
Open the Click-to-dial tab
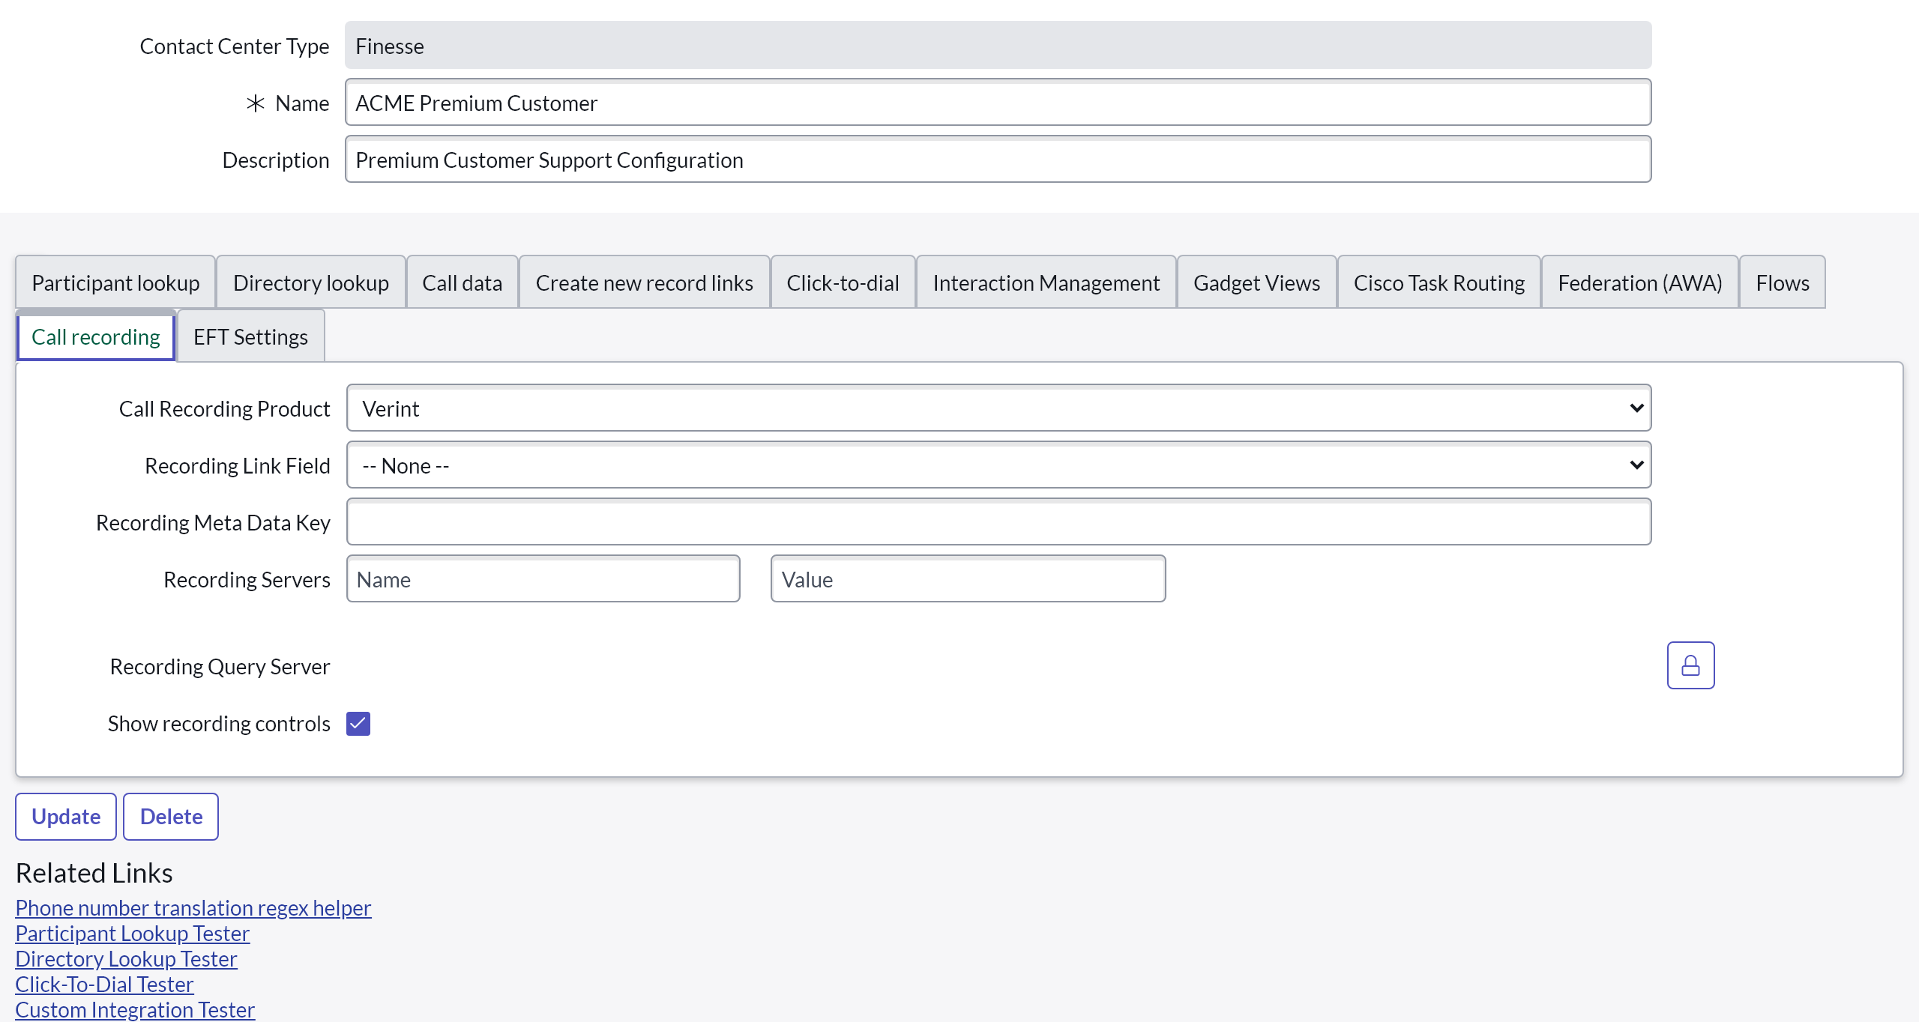[843, 282]
